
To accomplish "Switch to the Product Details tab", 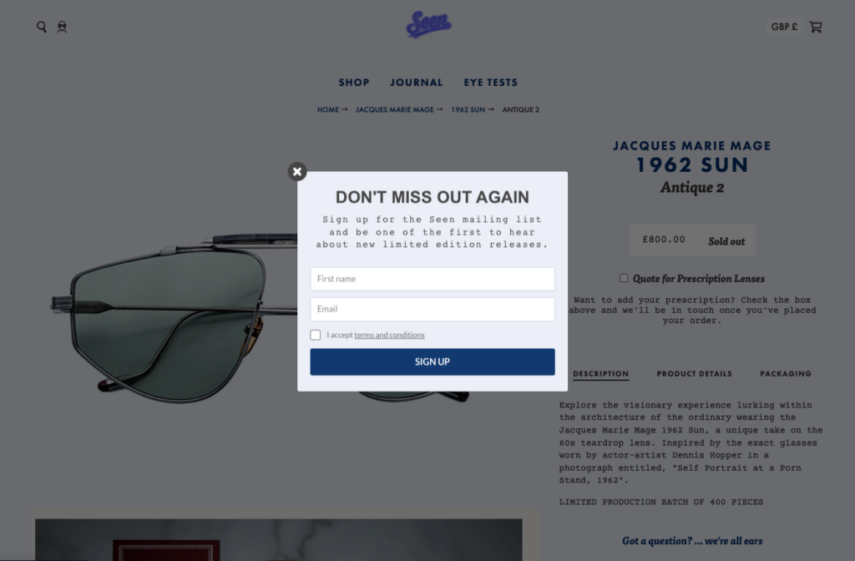I will pyautogui.click(x=694, y=373).
